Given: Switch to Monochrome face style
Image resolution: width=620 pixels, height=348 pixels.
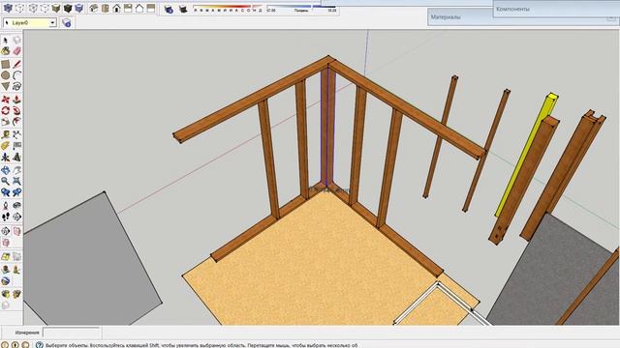Looking at the screenshot, I should (x=79, y=8).
